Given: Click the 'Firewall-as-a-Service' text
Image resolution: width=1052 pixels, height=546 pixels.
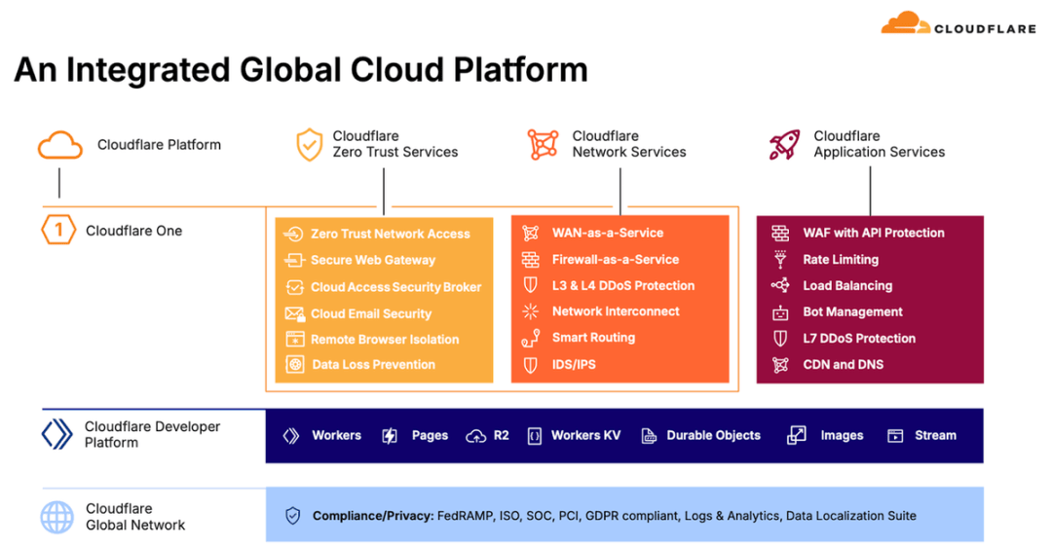Looking at the screenshot, I should click(616, 260).
